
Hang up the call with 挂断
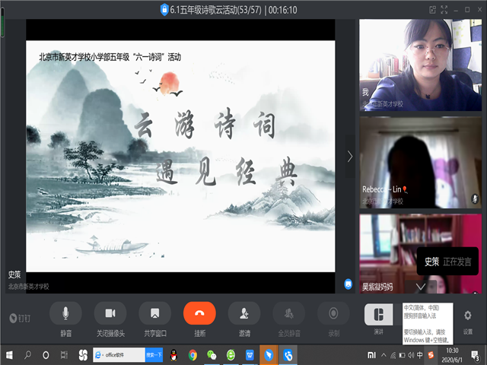(199, 313)
